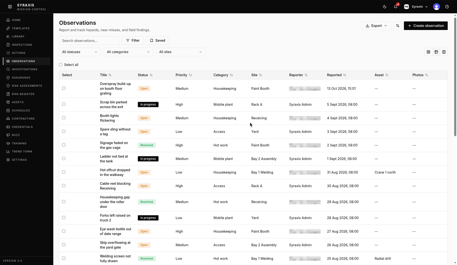This screenshot has width=457, height=265.
Task: Select Cable reel blocking Receiving checkbox
Action: point(64,186)
